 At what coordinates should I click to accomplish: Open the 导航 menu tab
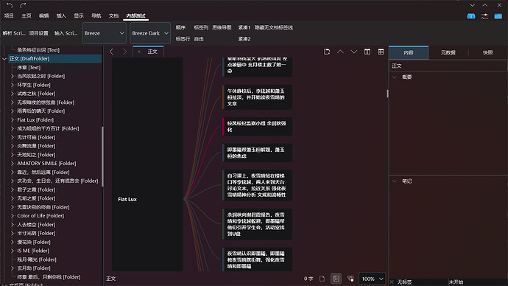click(x=96, y=16)
